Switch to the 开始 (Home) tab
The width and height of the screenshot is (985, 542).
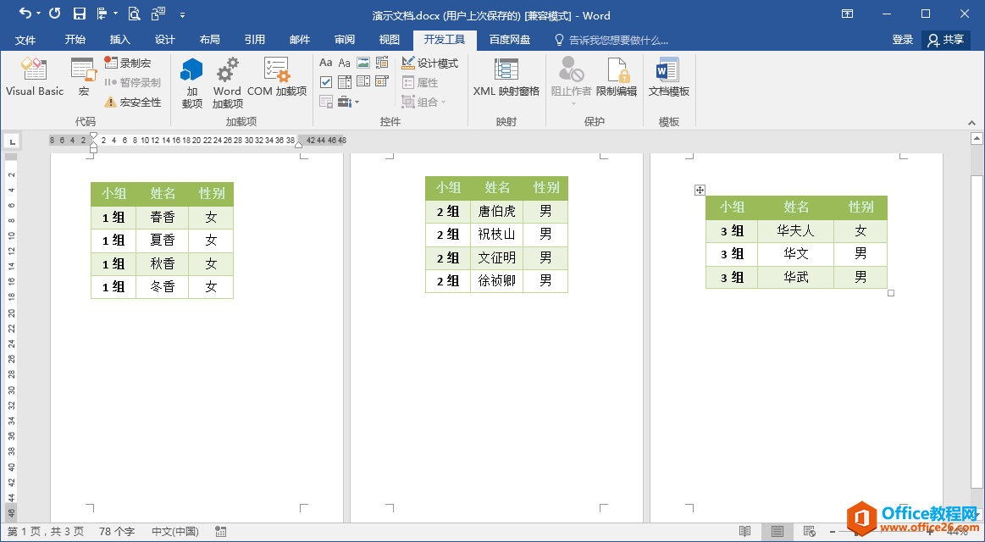click(75, 40)
